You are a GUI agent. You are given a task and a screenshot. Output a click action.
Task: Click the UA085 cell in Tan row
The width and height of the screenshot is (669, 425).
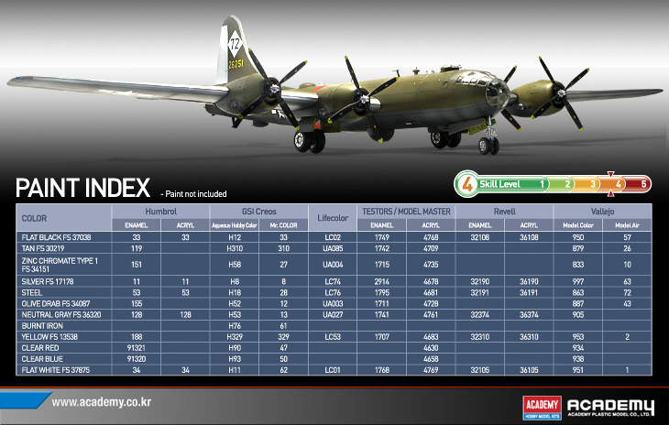click(333, 248)
